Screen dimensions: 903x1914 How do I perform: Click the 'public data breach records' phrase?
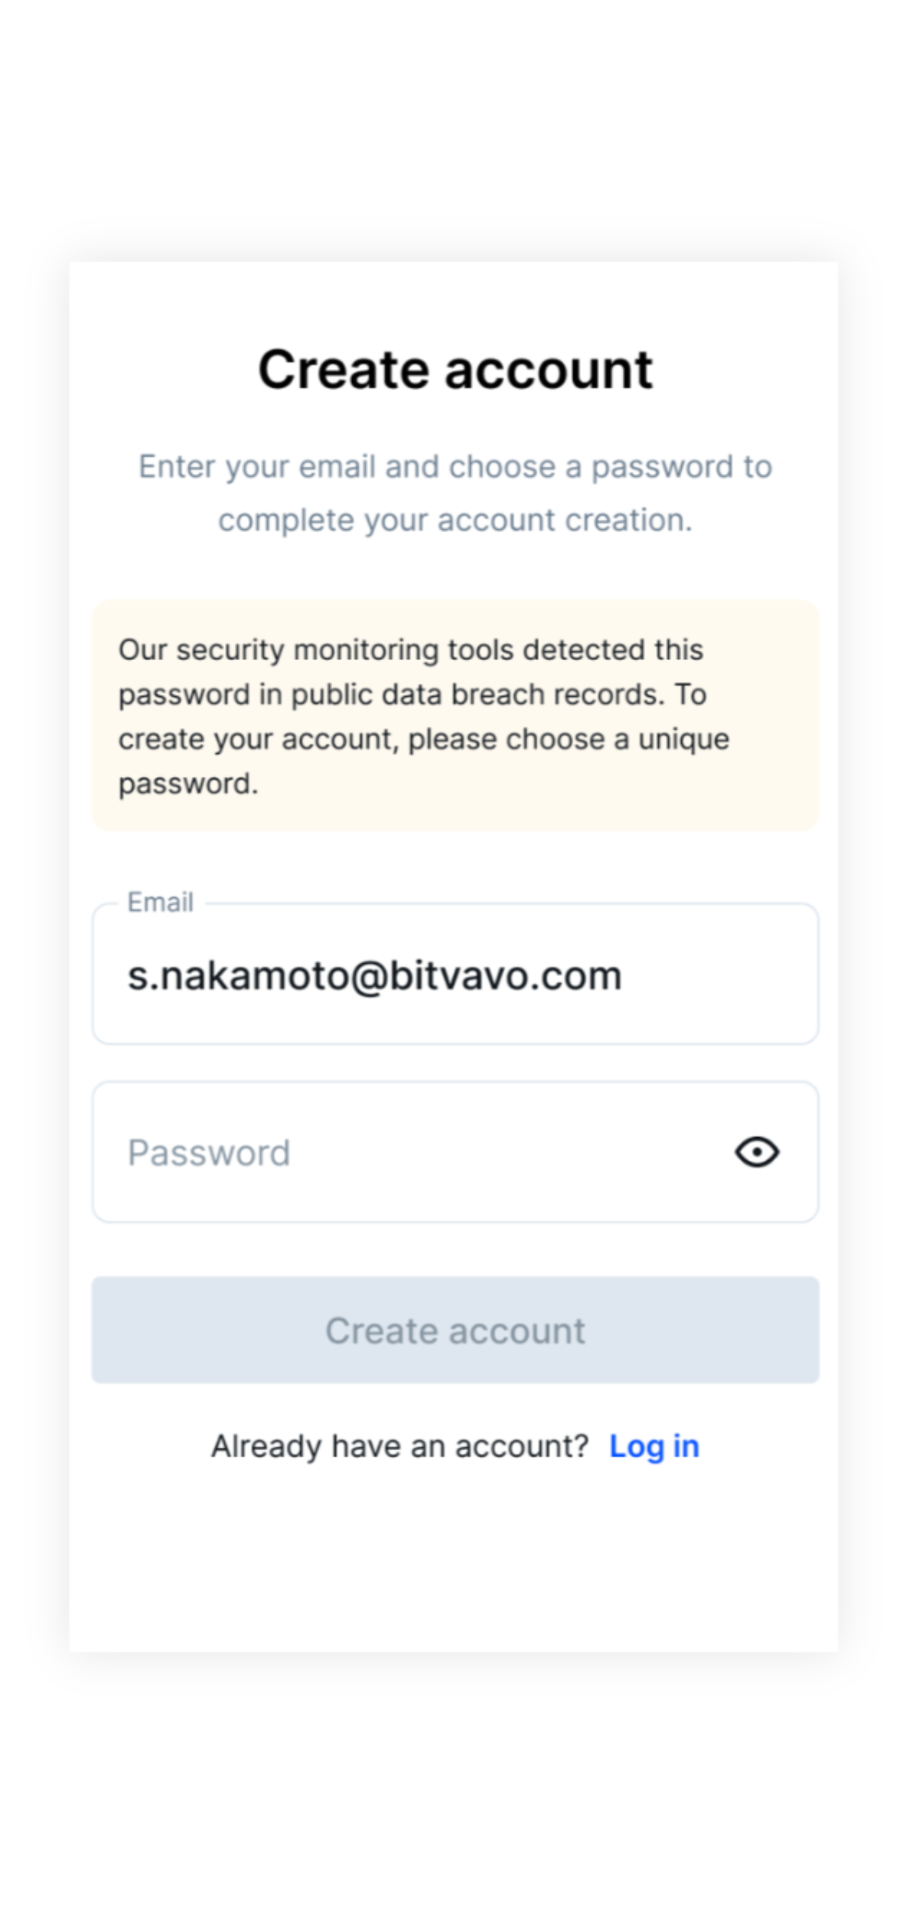tap(478, 694)
